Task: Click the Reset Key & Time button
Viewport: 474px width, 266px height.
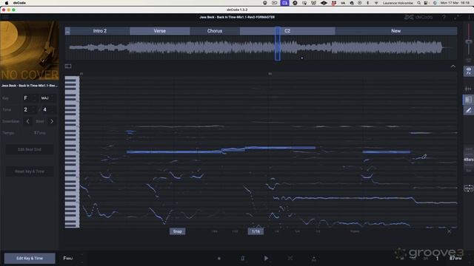Action: (x=30, y=171)
